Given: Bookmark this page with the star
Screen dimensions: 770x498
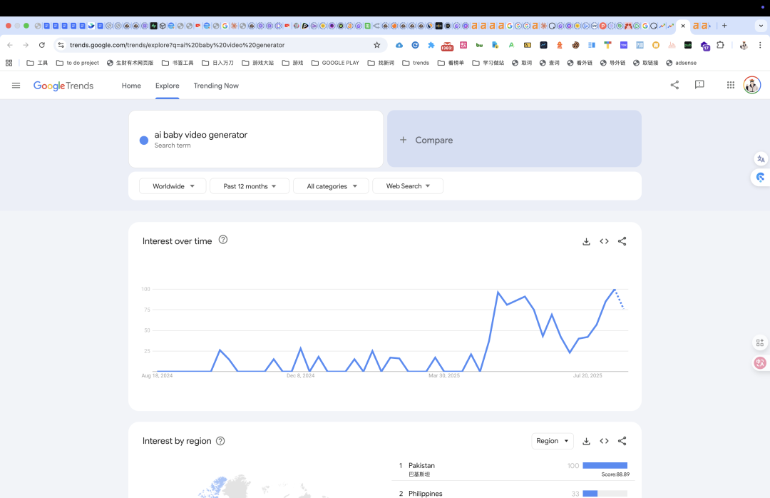Looking at the screenshot, I should (376, 45).
